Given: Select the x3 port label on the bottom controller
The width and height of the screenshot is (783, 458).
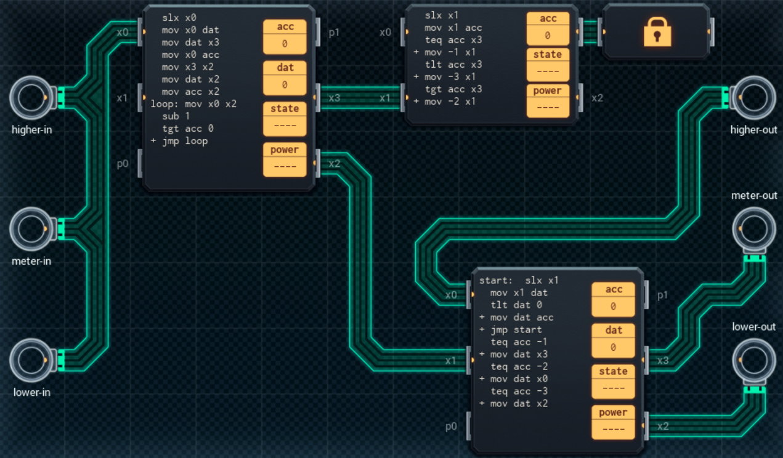Looking at the screenshot, I should click(664, 361).
